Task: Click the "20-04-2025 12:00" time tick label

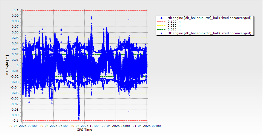Action: 85,126
